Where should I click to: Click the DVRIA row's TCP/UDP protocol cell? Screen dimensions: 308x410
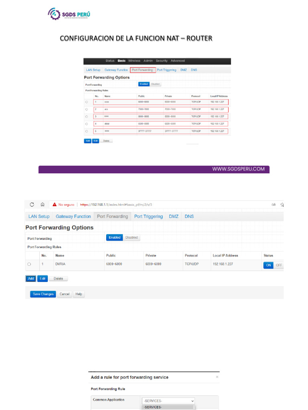point(192,264)
